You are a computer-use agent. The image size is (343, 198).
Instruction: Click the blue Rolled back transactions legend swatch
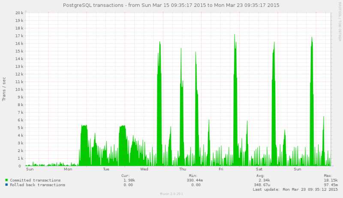point(6,185)
